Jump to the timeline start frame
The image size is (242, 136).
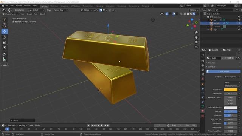pyautogui.click(x=92, y=125)
